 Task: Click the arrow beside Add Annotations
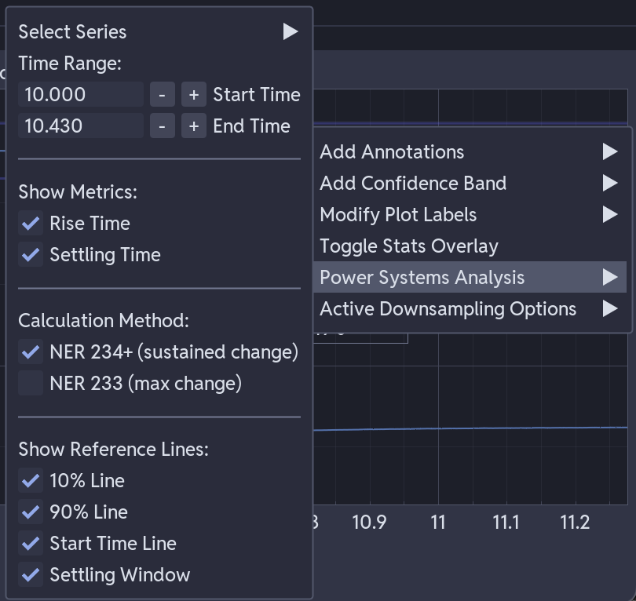pyautogui.click(x=611, y=151)
